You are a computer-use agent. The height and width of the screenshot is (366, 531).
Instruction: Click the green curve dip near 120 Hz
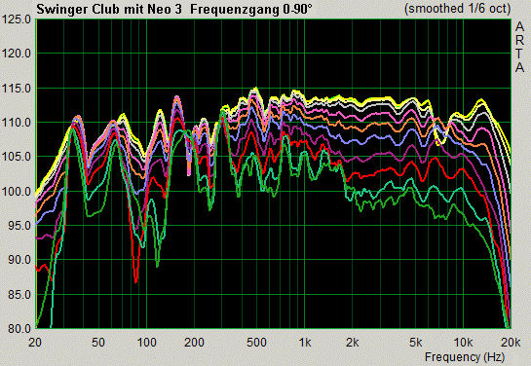click(157, 266)
